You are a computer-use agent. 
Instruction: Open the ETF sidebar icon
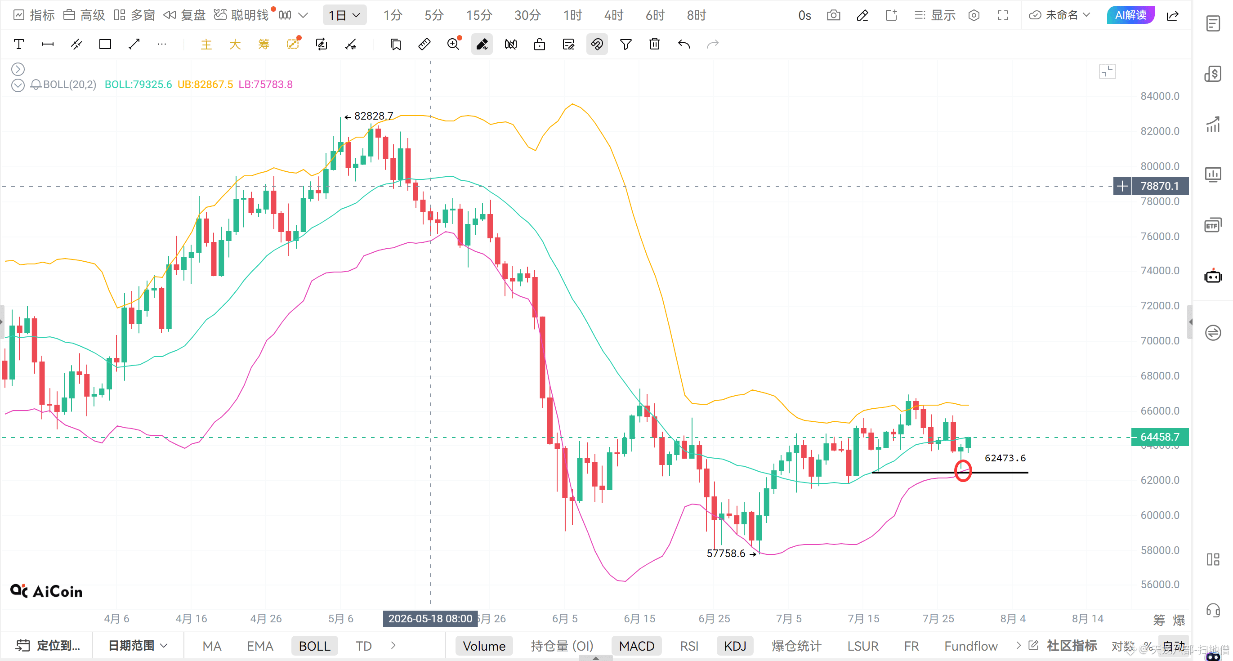click(1213, 225)
